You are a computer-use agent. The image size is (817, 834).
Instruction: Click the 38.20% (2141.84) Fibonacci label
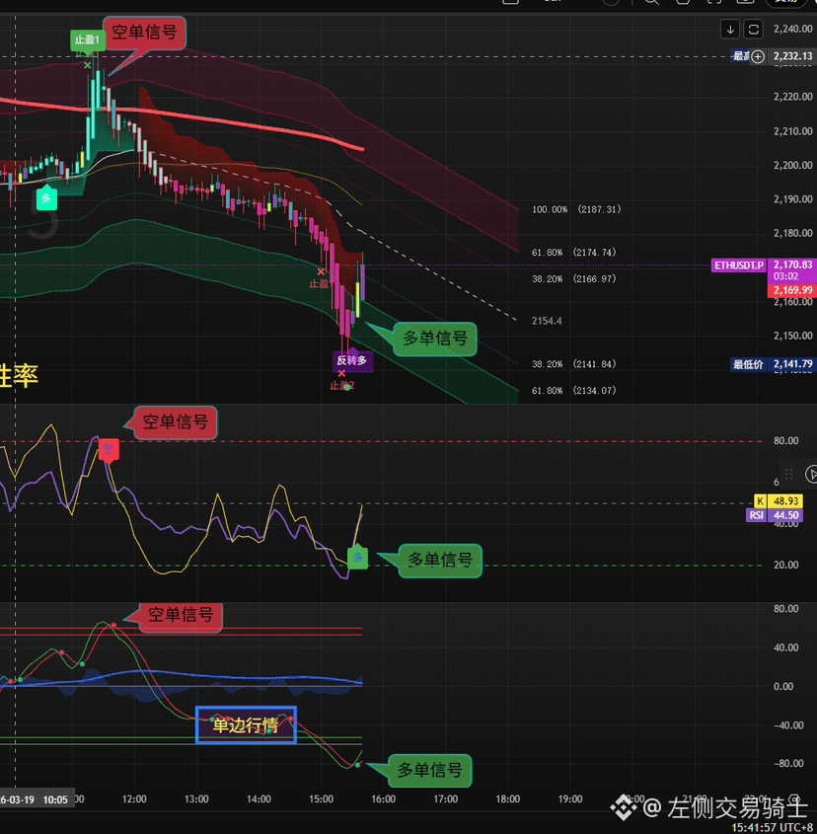point(574,364)
